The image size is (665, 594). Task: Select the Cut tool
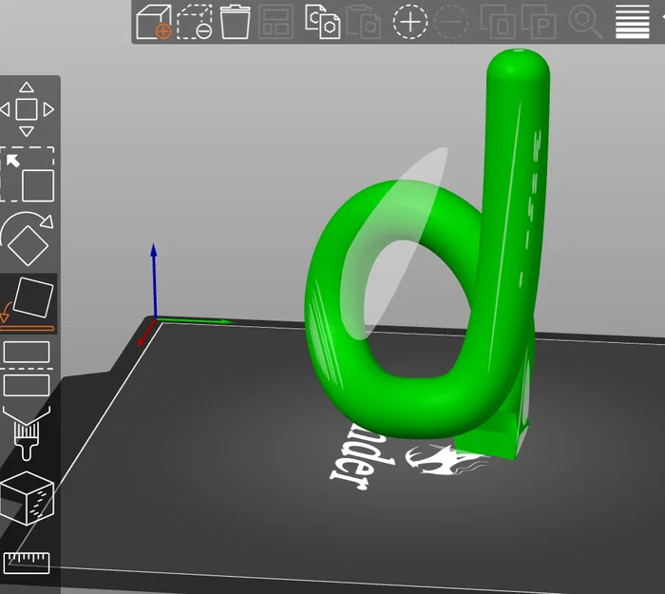[27, 369]
